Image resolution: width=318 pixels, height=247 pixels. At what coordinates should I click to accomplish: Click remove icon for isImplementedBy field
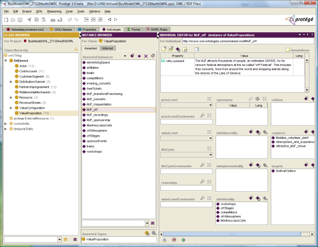tap(265, 165)
